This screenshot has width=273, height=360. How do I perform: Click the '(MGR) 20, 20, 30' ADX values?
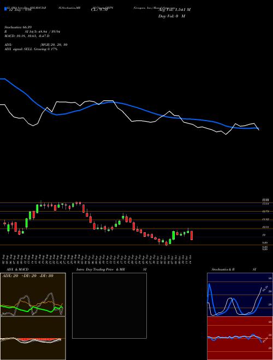(x=54, y=45)
